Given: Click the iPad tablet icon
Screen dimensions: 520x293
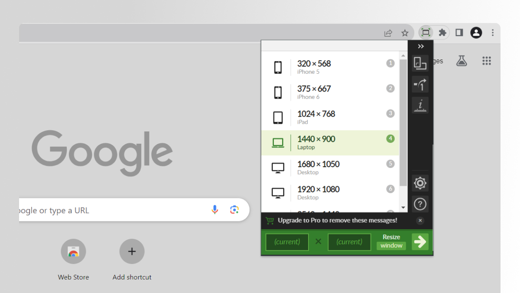Looking at the screenshot, I should point(278,118).
